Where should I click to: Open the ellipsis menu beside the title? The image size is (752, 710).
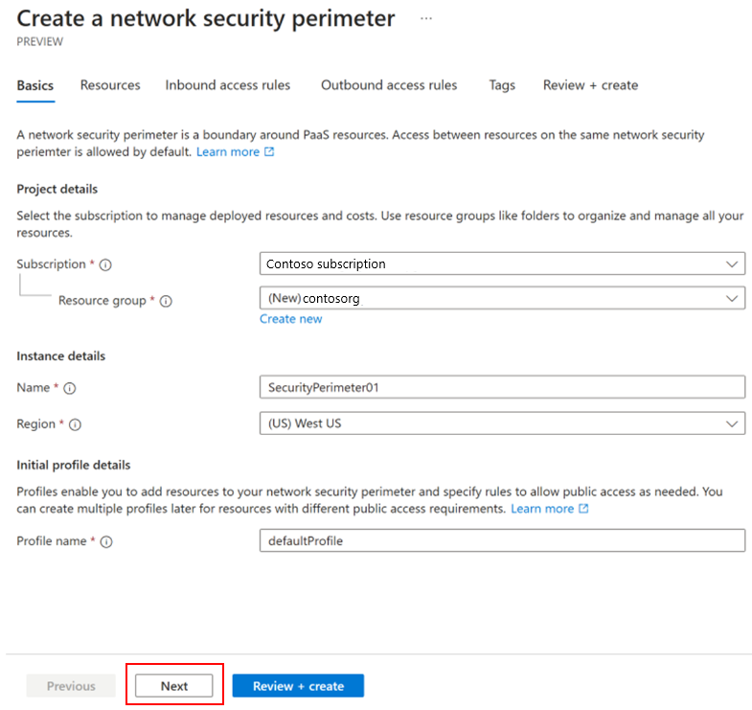pos(426,19)
